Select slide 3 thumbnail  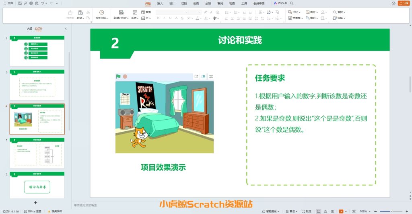tap(37, 85)
